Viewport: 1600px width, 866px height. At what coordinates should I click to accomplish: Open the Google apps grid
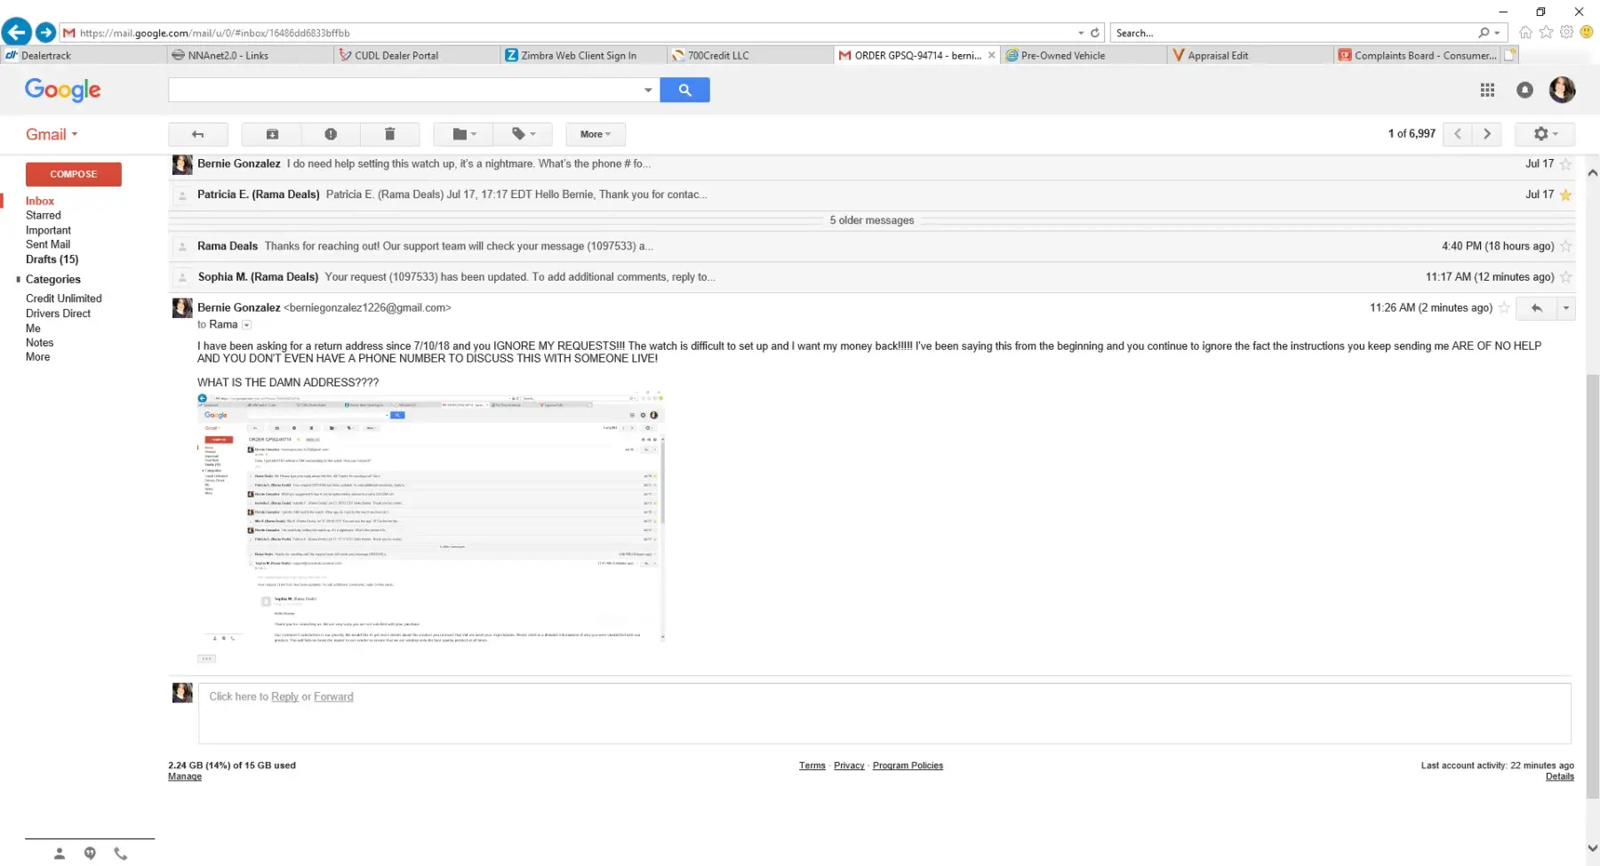pos(1487,90)
